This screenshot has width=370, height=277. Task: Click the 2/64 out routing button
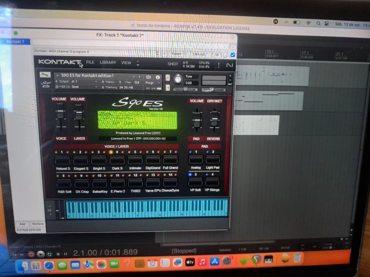pyautogui.click(x=199, y=54)
